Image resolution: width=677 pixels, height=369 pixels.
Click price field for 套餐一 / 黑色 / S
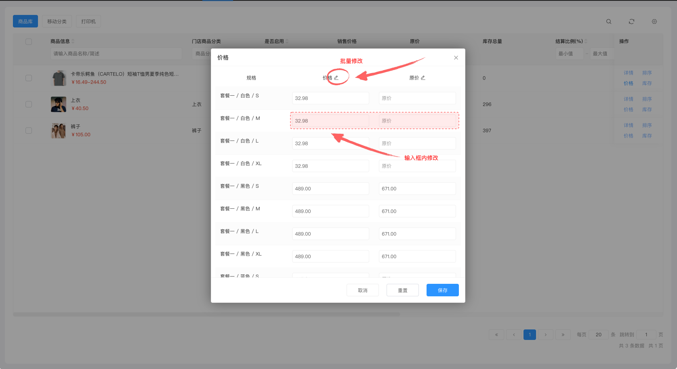tap(330, 189)
